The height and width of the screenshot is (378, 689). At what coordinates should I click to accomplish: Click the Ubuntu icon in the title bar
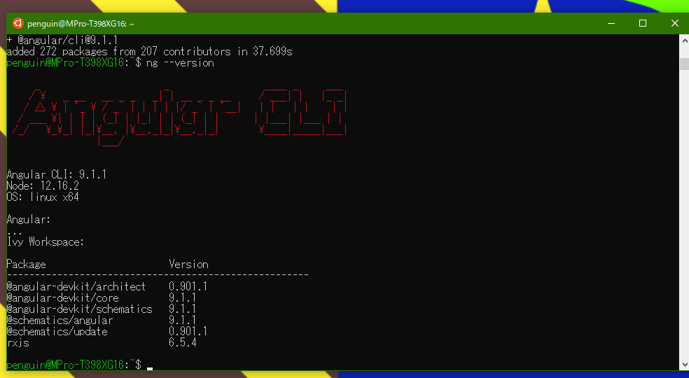(x=18, y=23)
